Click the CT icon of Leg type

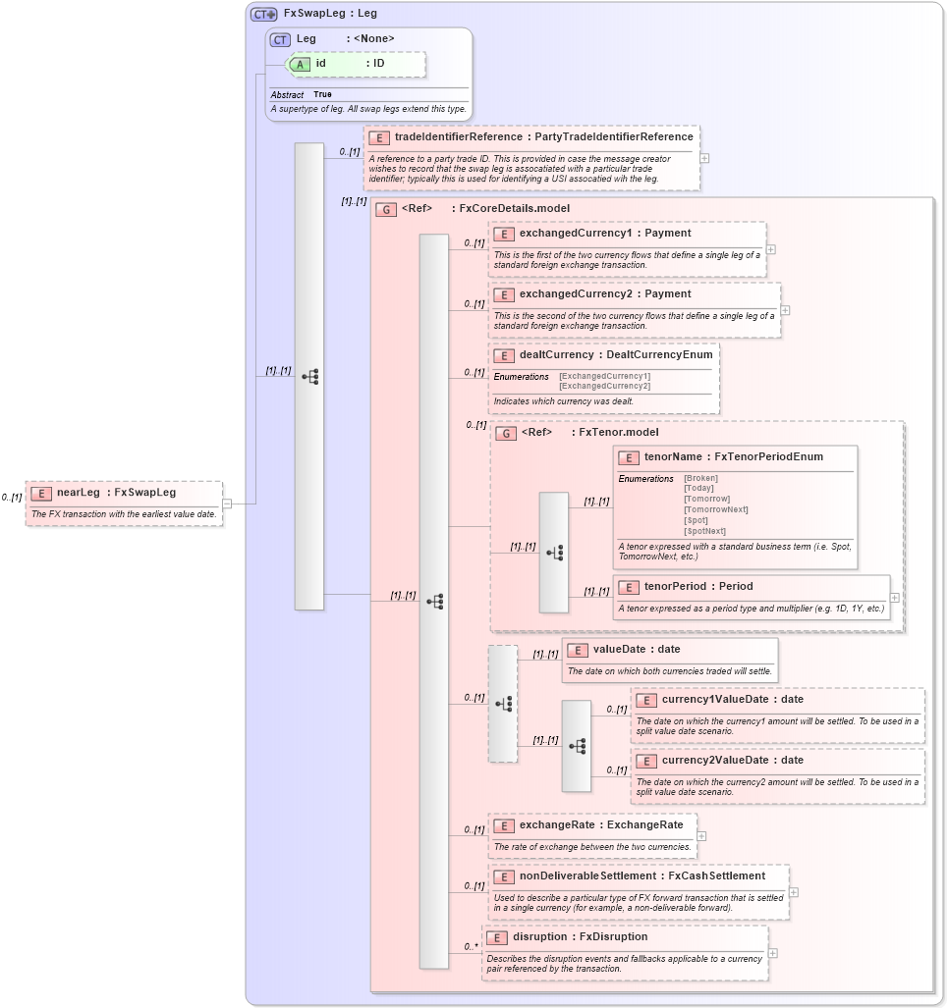pos(280,40)
